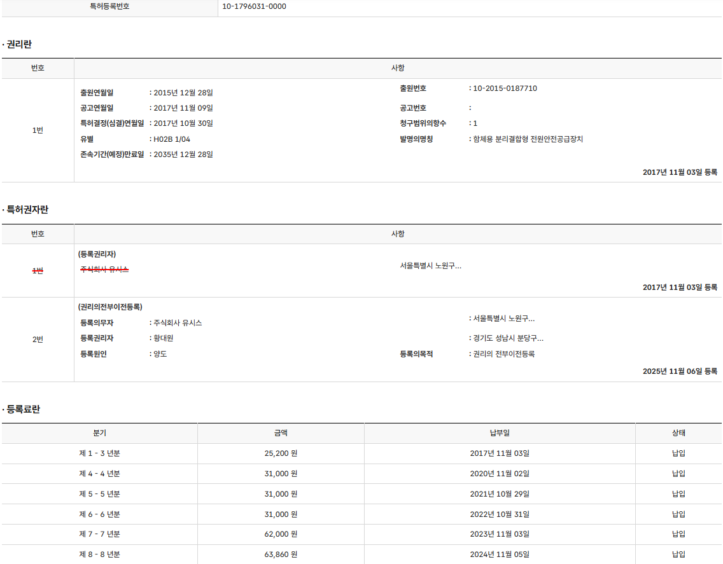Click the struck-through 주식회사 유시스 entry

coord(104,270)
